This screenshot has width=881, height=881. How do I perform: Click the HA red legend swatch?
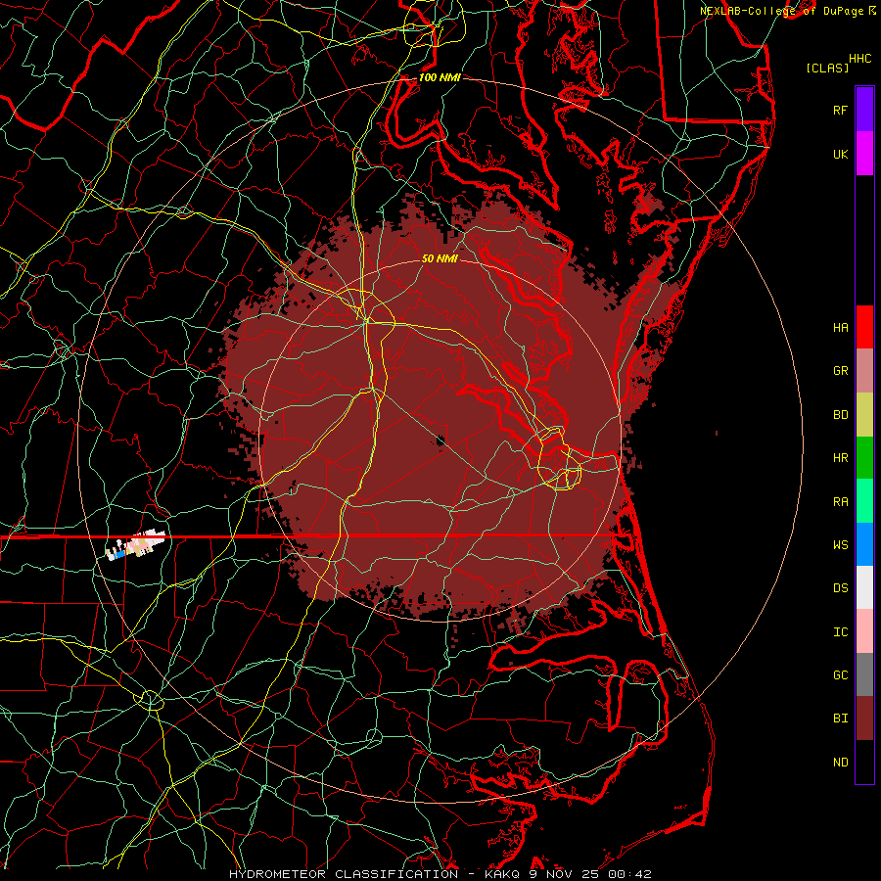tap(864, 327)
